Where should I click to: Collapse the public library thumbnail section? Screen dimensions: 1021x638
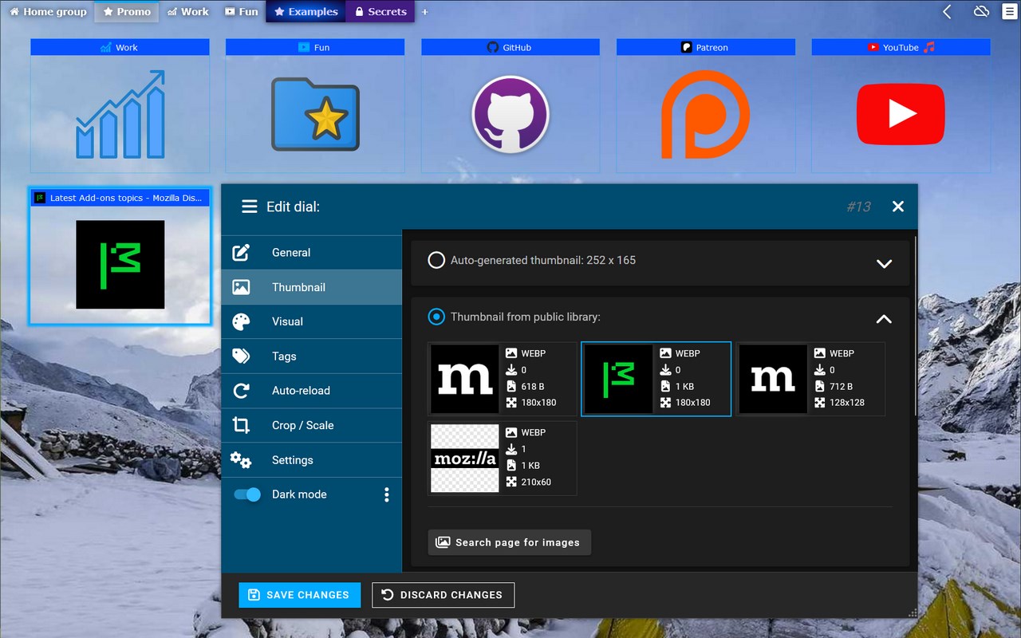[x=884, y=319]
